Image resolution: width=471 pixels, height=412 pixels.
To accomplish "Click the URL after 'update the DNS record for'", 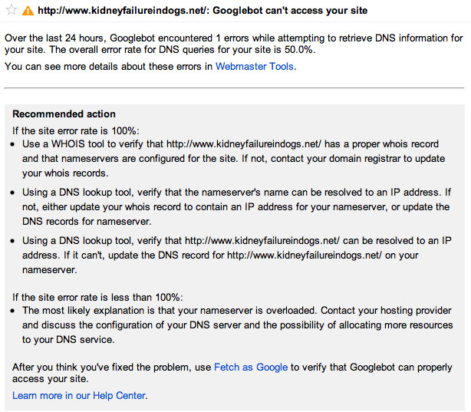I will coord(305,255).
